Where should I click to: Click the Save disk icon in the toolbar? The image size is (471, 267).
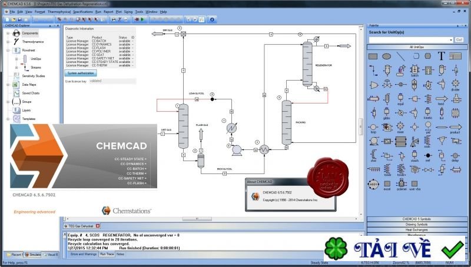(x=20, y=19)
